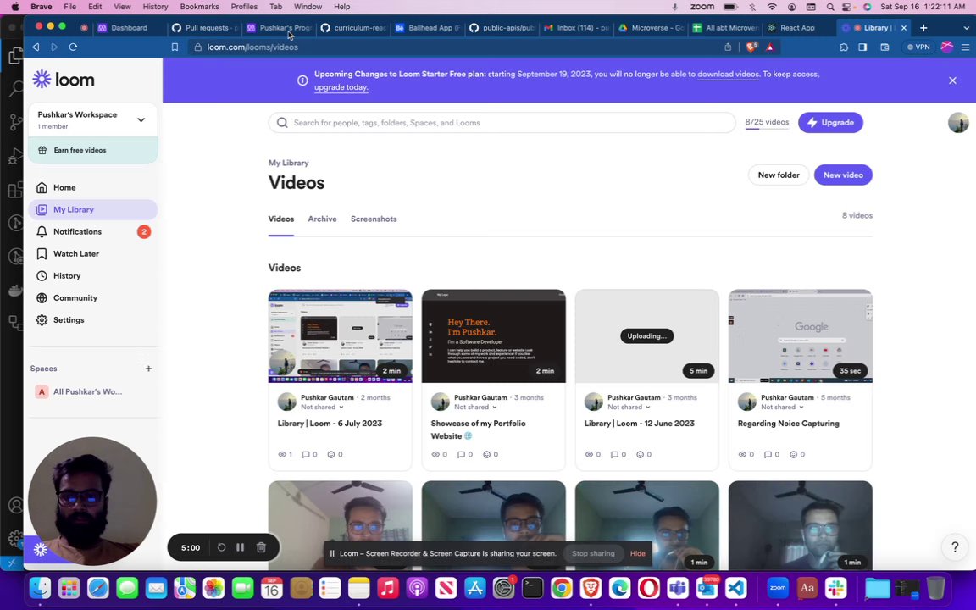
Task: Switch to the Pull requests browser tab
Action: tap(205, 27)
